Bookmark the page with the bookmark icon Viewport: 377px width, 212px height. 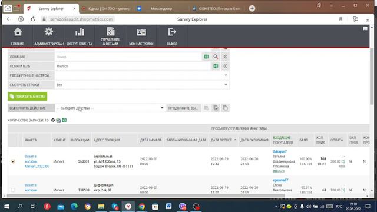pos(340,19)
